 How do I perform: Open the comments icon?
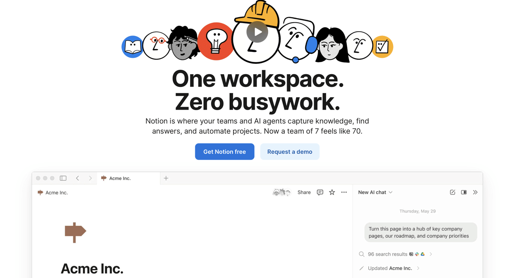[320, 193]
